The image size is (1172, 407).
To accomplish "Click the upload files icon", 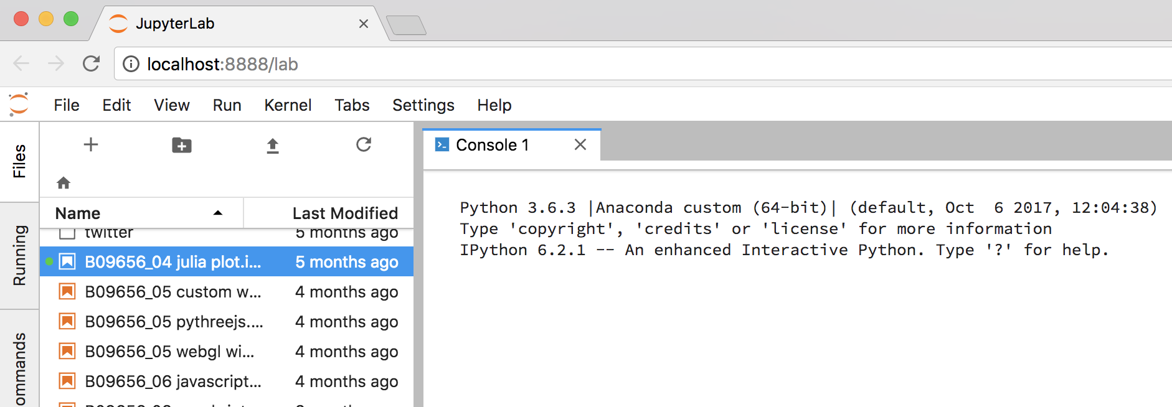I will (273, 146).
